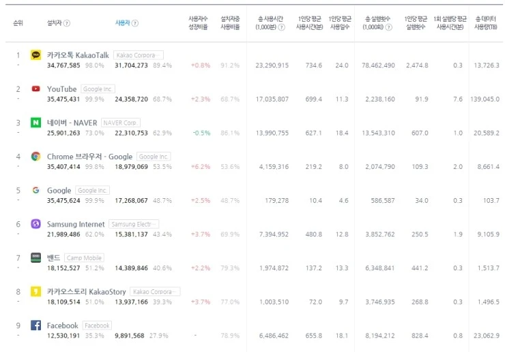The width and height of the screenshot is (505, 352).
Task: Select KakaoTalk user count 31,704,273
Action: point(132,65)
